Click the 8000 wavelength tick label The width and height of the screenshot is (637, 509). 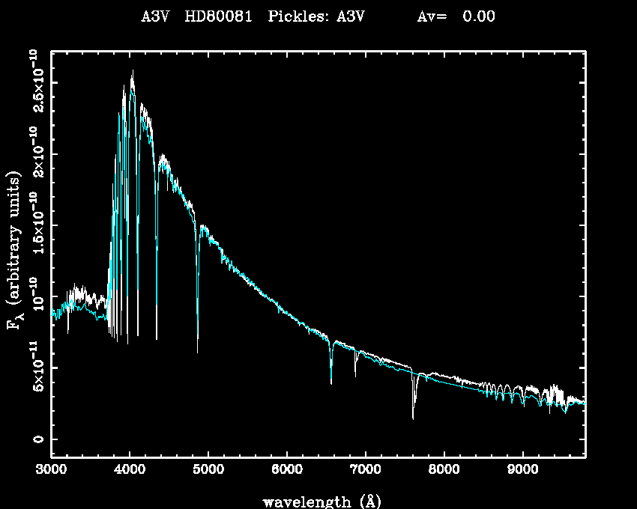pos(444,470)
